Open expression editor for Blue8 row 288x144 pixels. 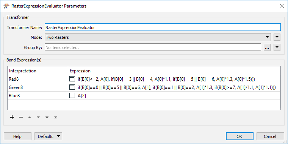point(72,96)
